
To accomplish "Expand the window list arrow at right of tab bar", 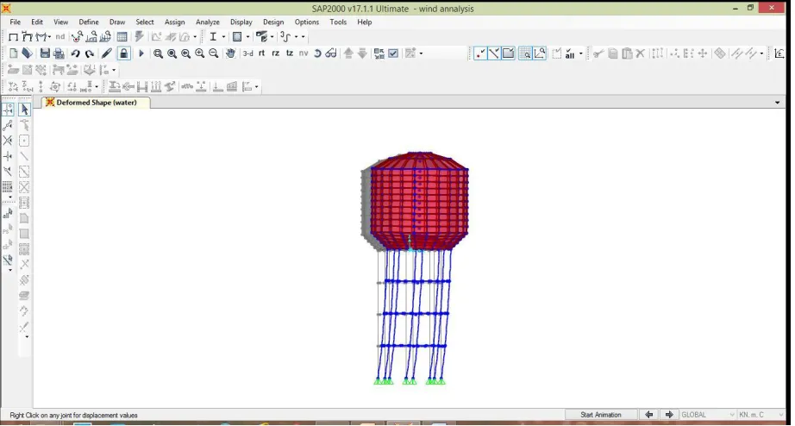I will pyautogui.click(x=777, y=103).
